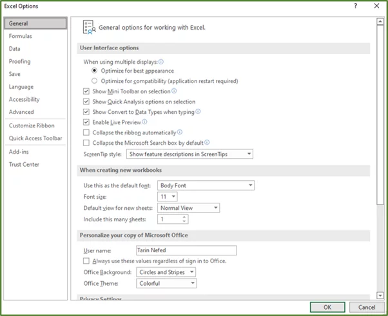This screenshot has height=316, width=388.
Task: Open the Data category
Action: click(x=35, y=49)
